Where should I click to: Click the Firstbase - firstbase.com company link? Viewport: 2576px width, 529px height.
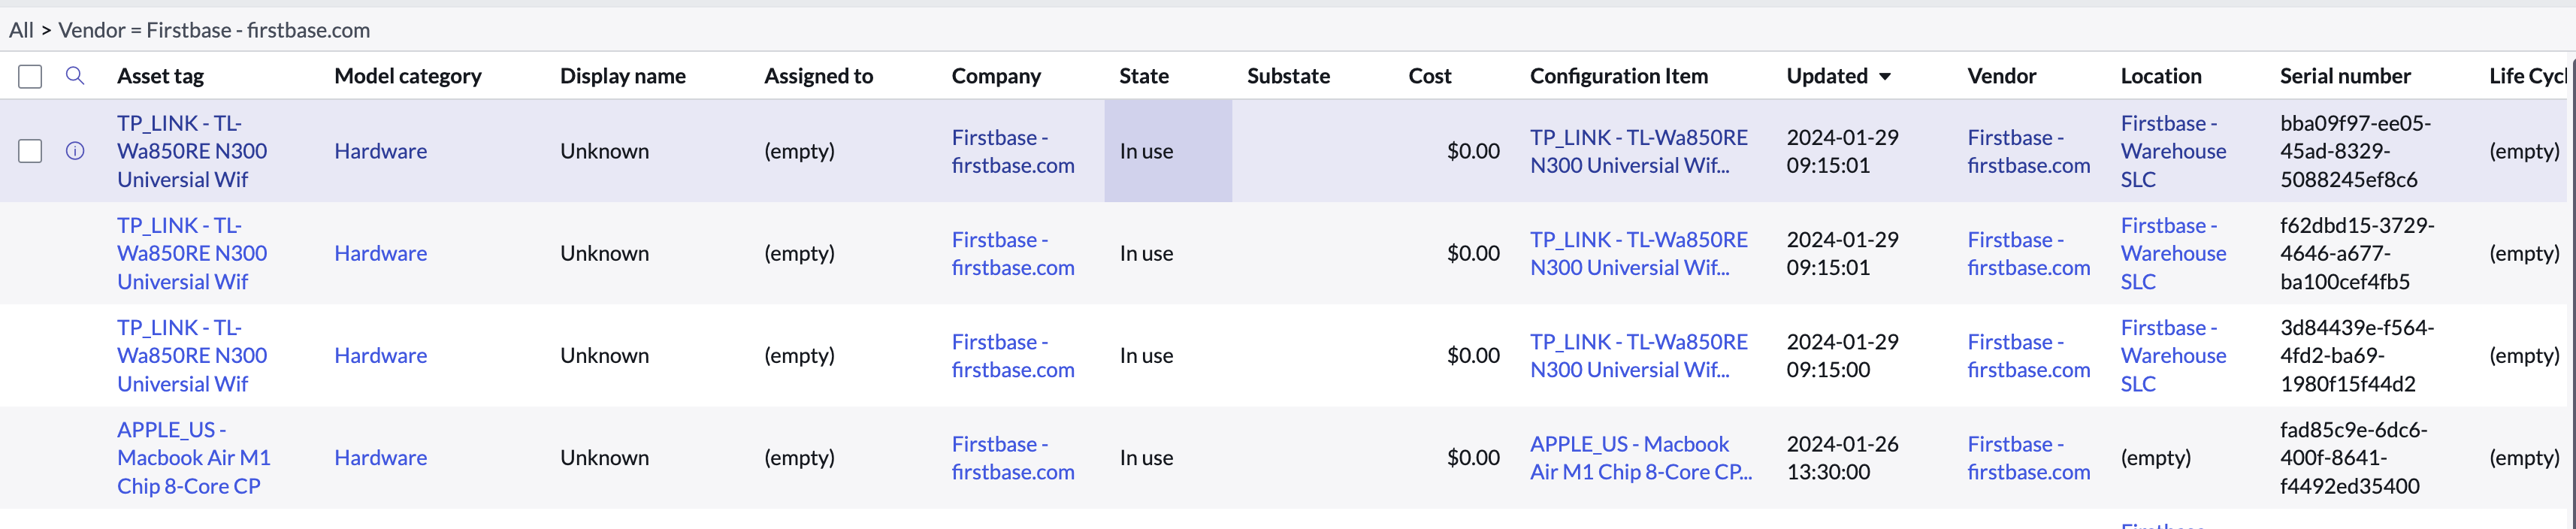pos(1013,151)
